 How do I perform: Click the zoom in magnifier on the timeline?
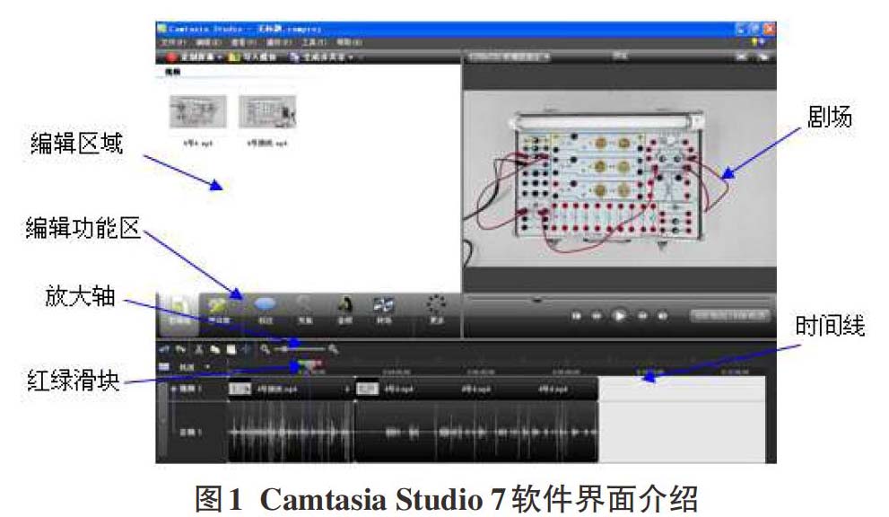coord(334,349)
